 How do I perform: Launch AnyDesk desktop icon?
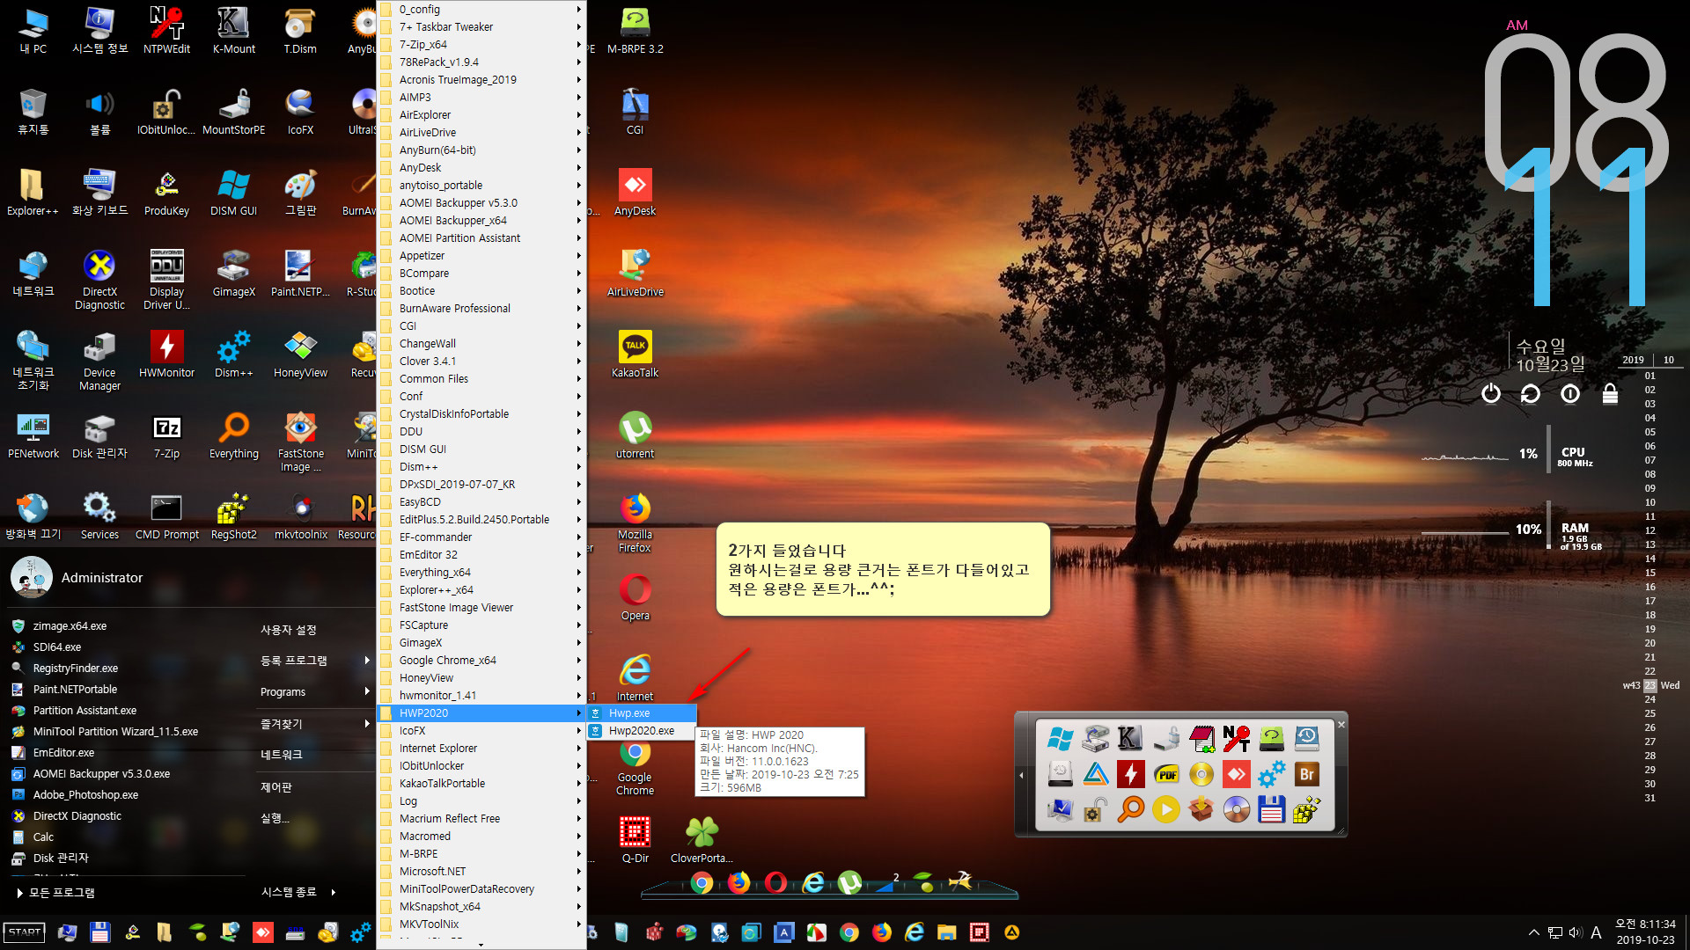pyautogui.click(x=635, y=193)
